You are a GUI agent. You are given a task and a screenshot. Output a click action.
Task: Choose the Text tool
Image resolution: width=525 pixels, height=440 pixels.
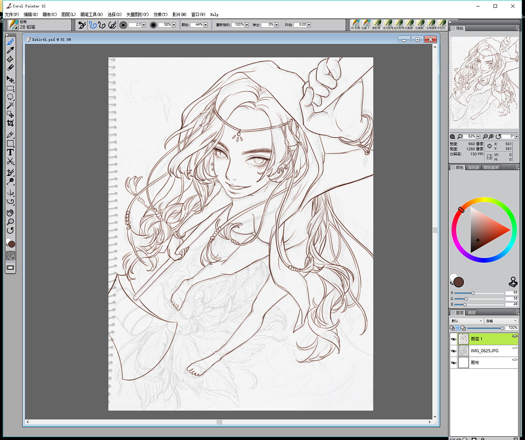click(10, 152)
